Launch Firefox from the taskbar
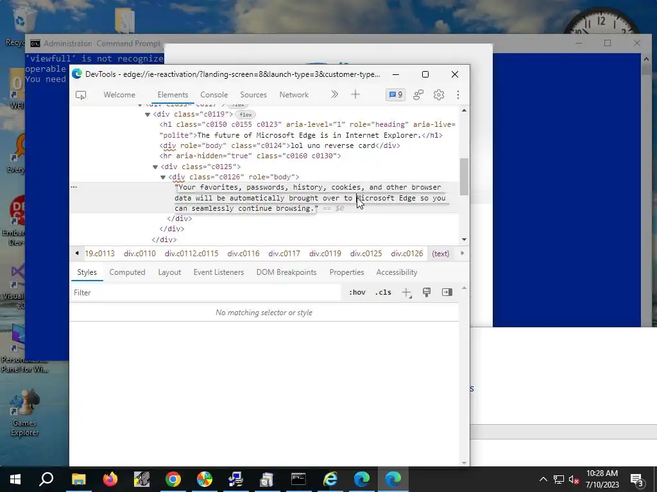The image size is (657, 492). click(110, 479)
